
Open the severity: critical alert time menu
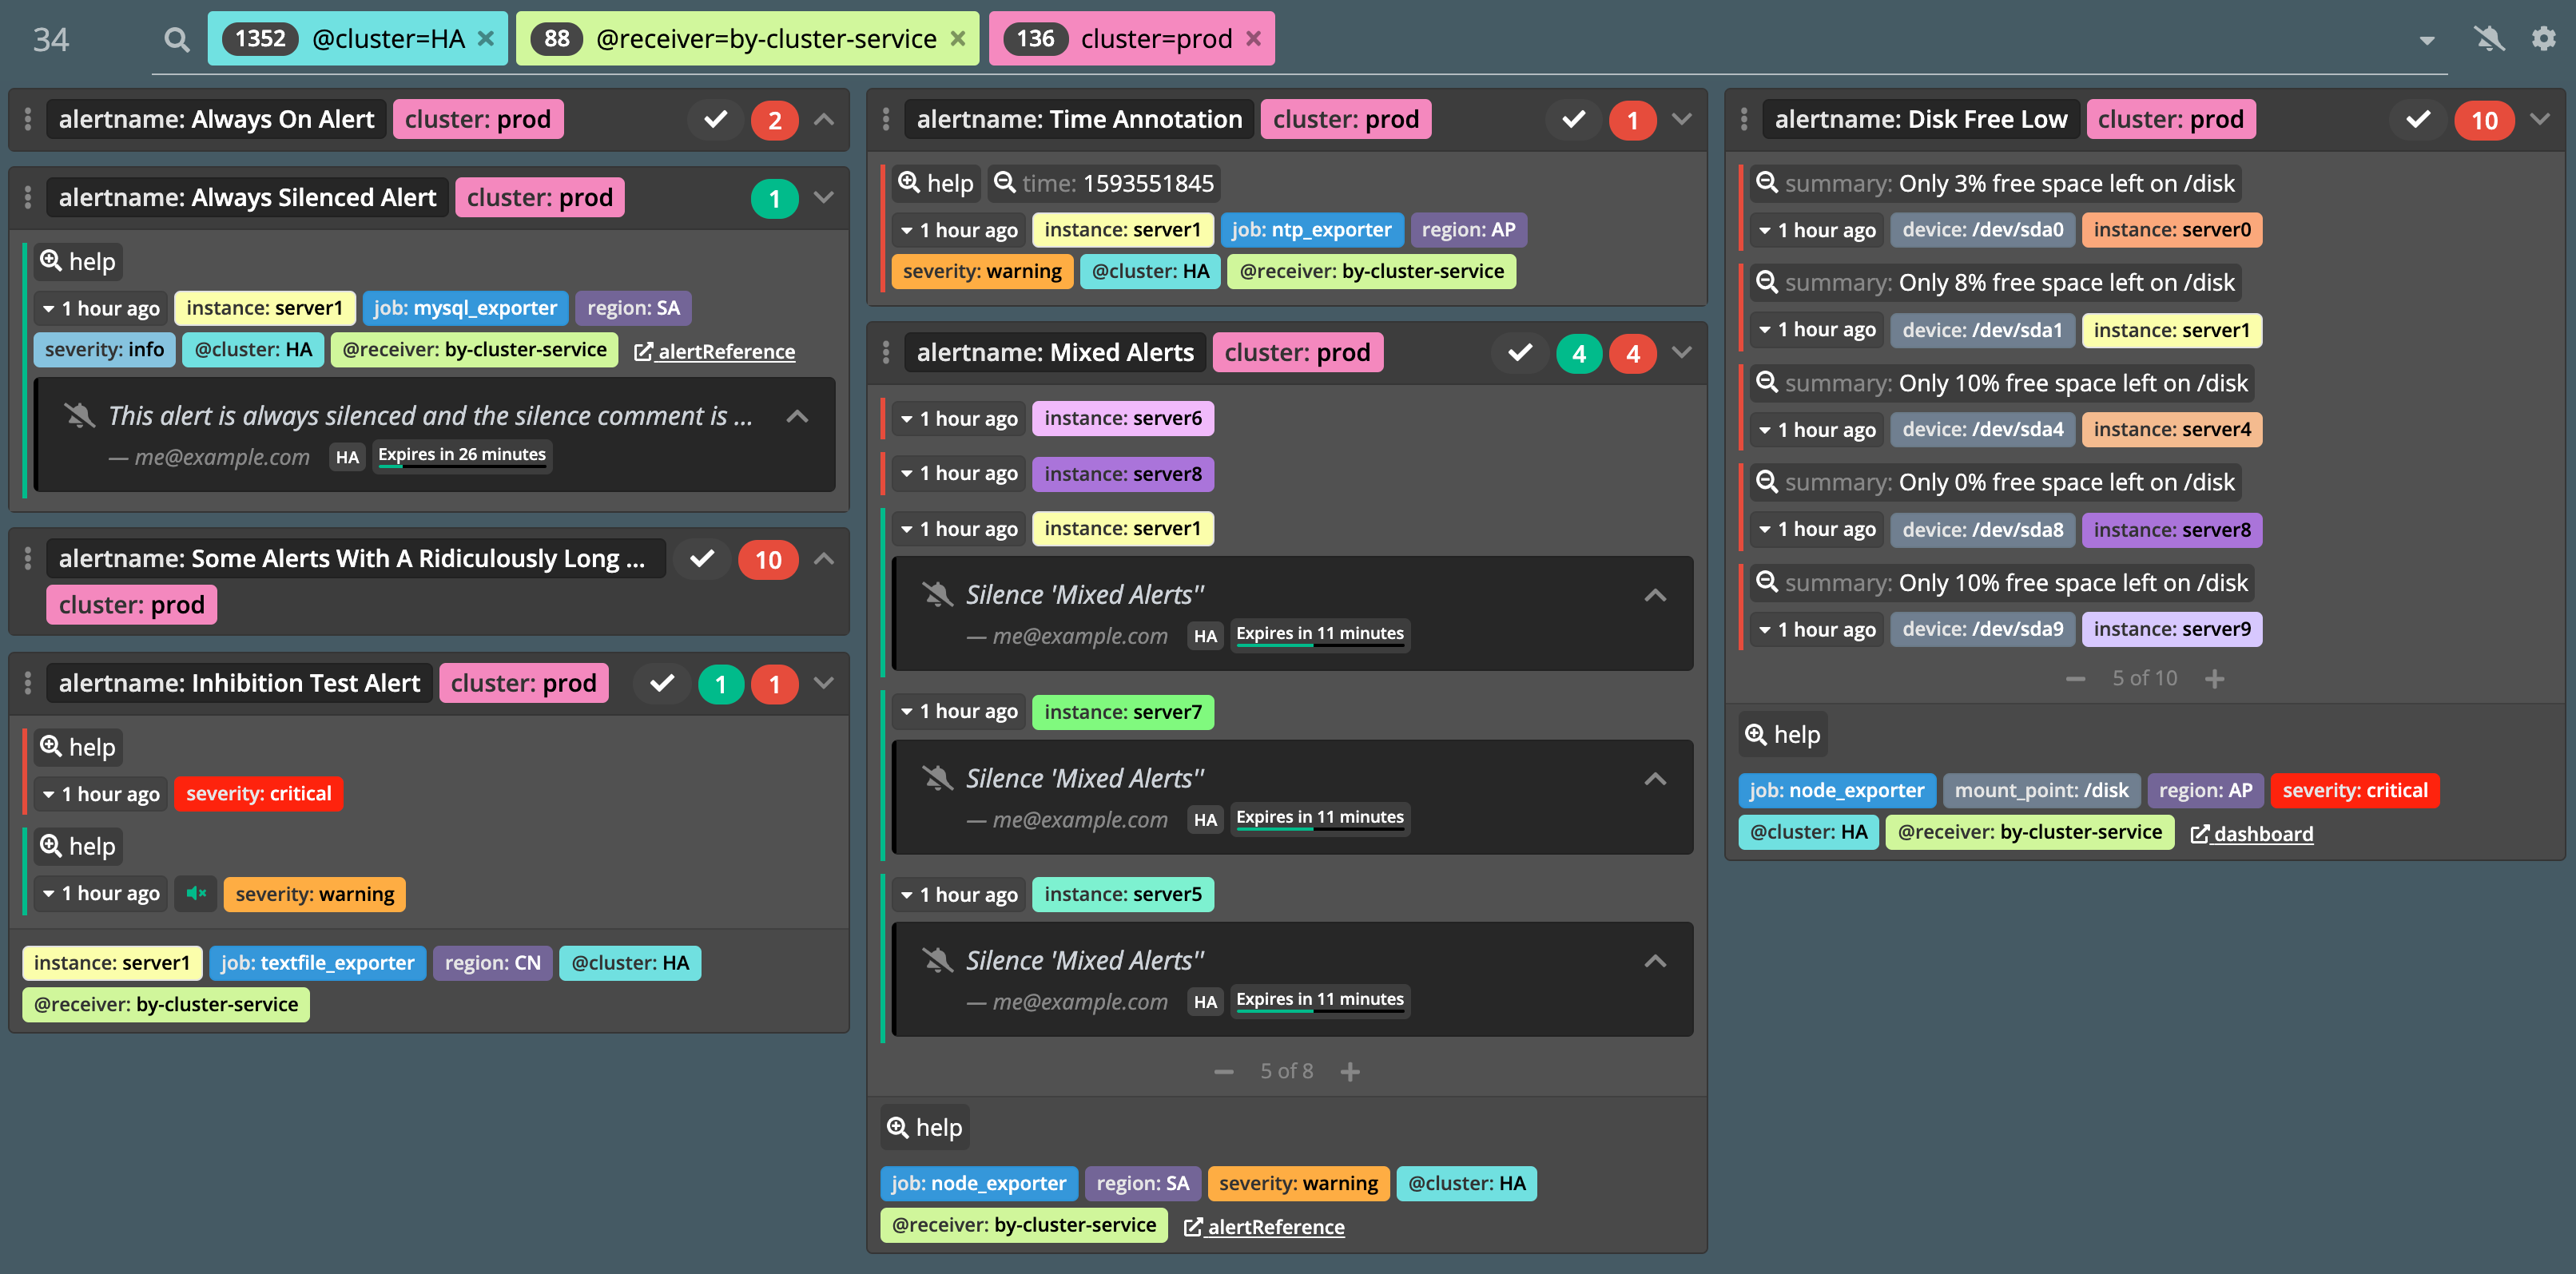point(101,794)
